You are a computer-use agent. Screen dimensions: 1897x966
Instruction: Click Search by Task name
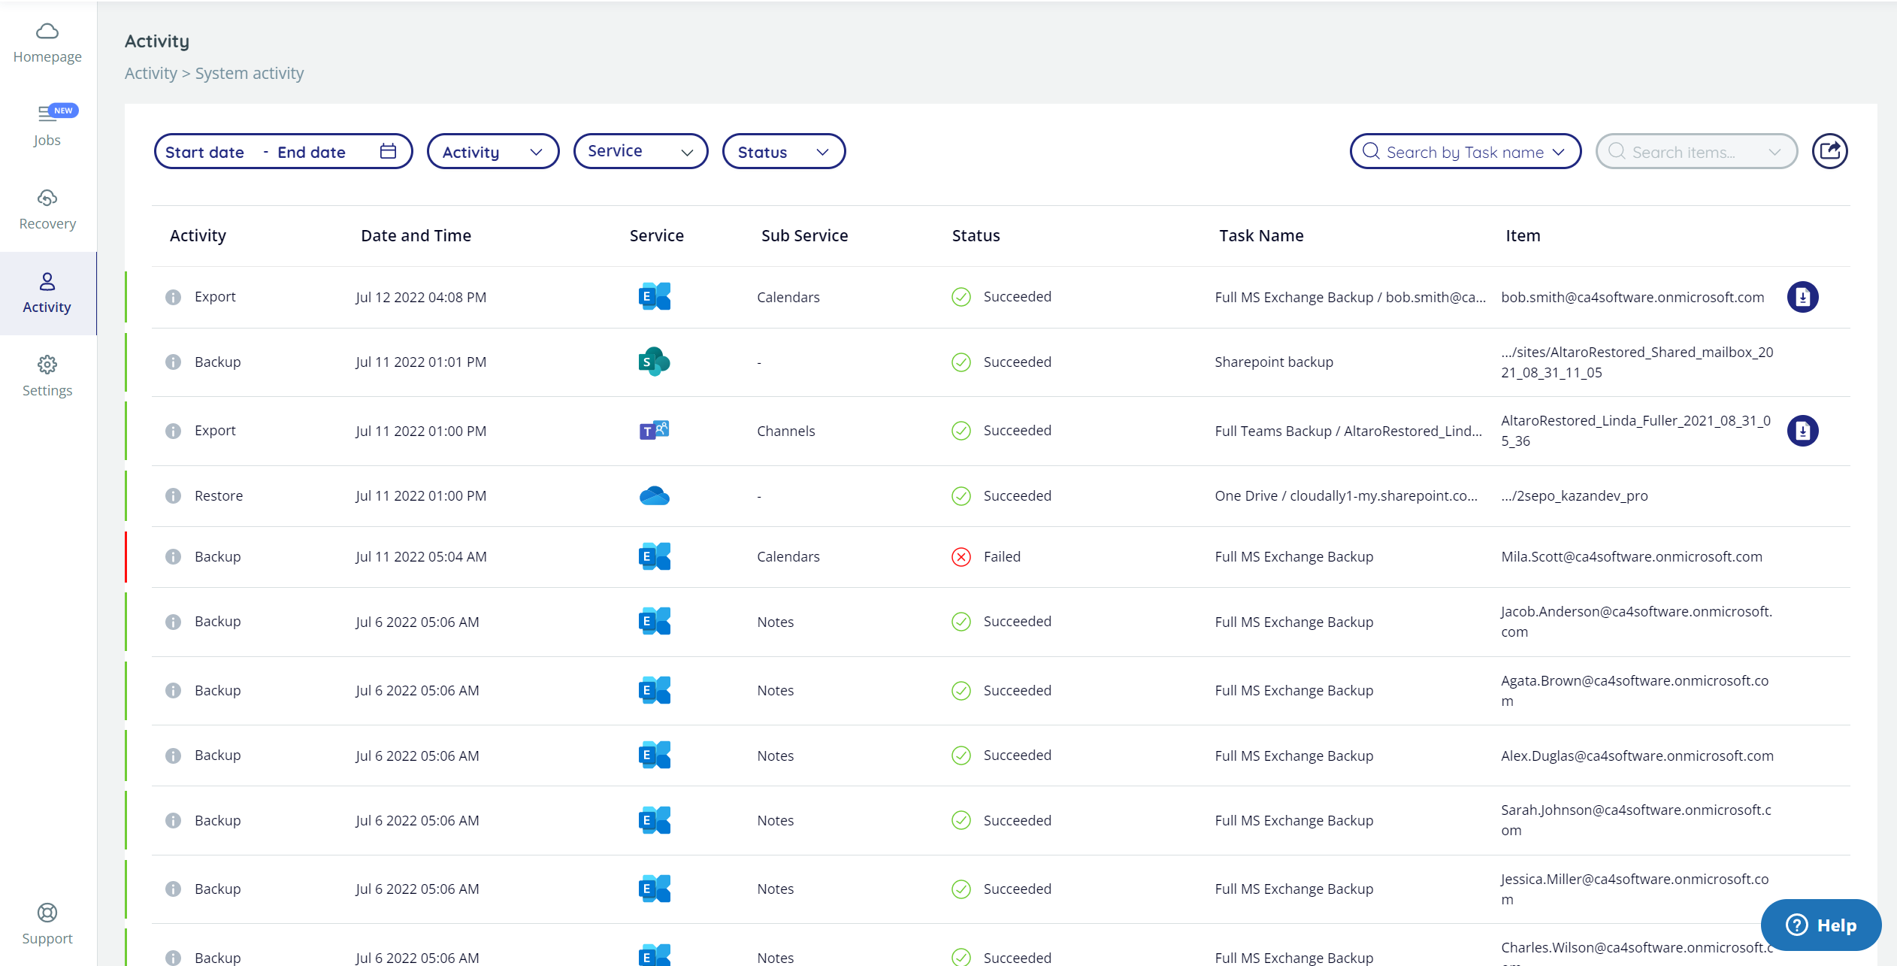coord(1464,151)
